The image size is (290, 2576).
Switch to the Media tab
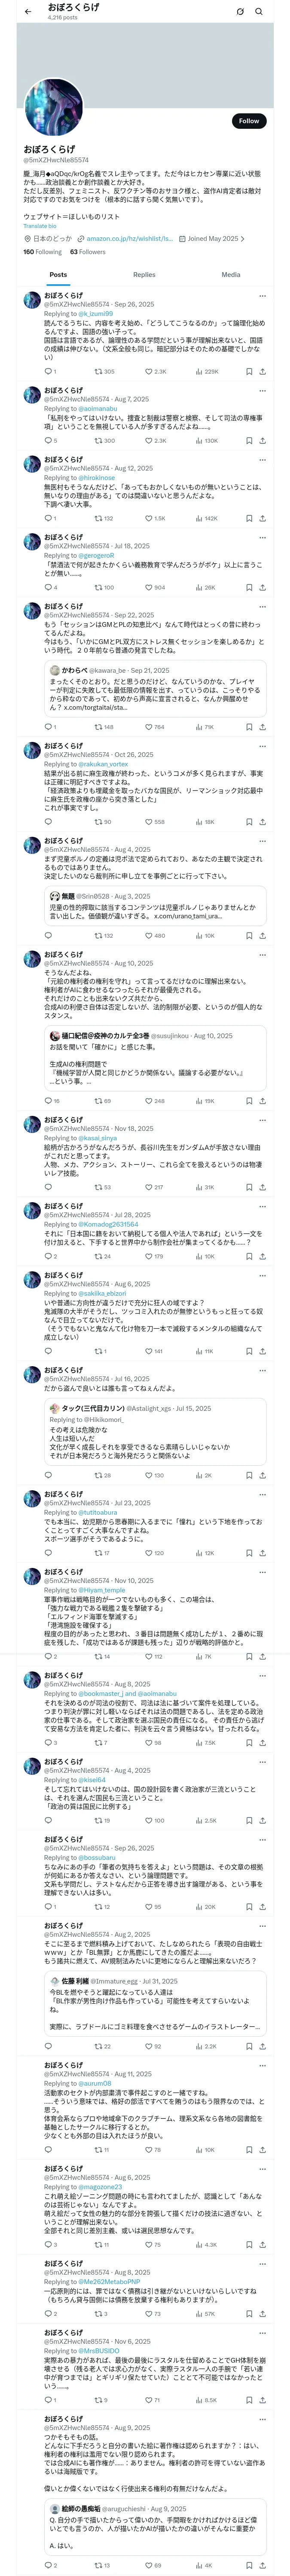231,274
